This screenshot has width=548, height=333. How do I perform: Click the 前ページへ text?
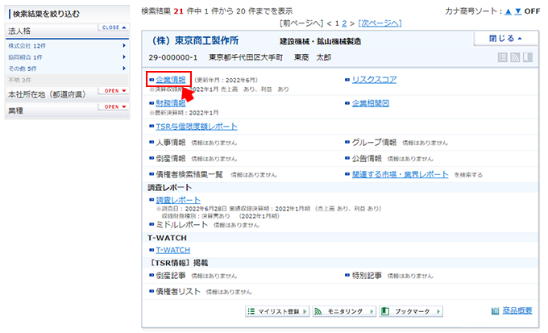pyautogui.click(x=301, y=23)
